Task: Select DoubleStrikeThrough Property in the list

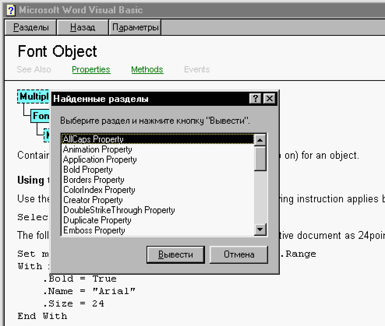Action: [x=158, y=210]
